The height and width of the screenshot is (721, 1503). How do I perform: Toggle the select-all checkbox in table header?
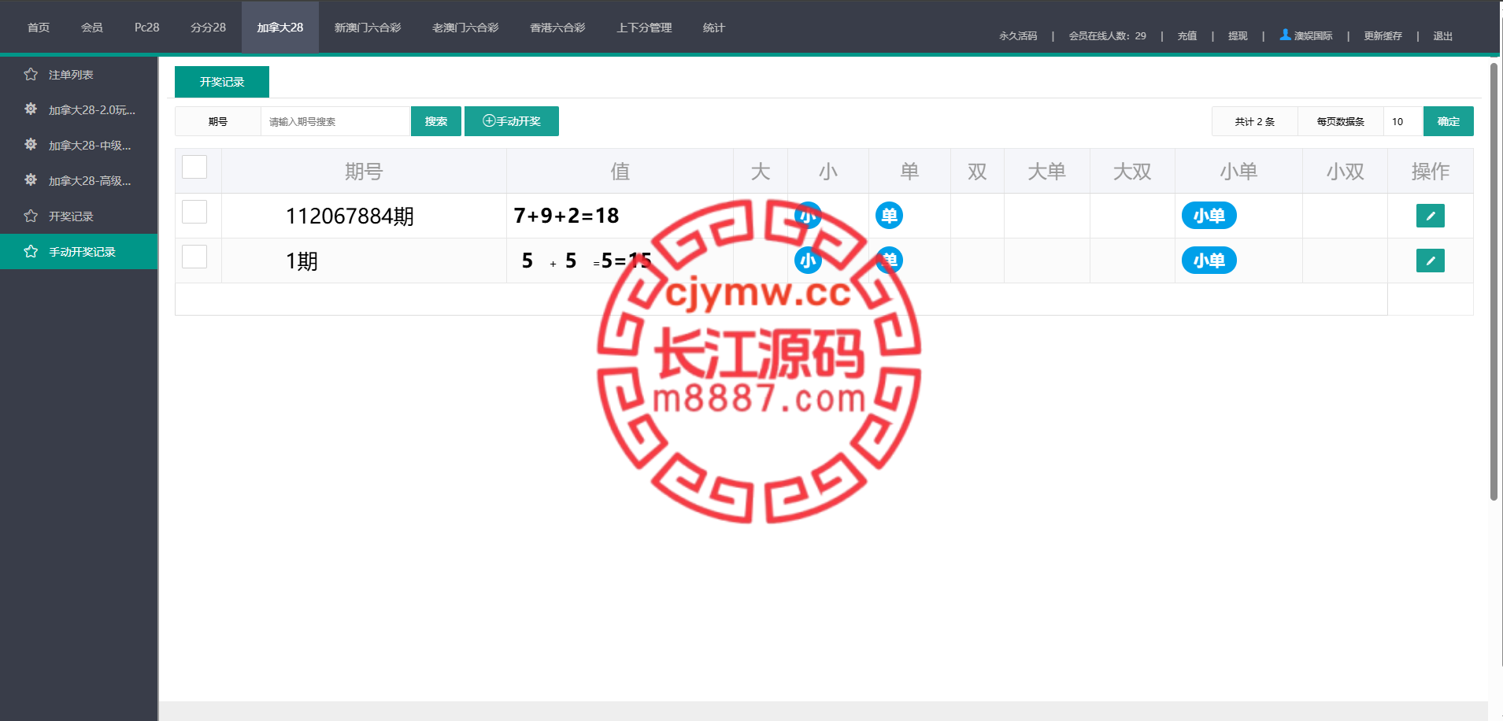[x=194, y=167]
